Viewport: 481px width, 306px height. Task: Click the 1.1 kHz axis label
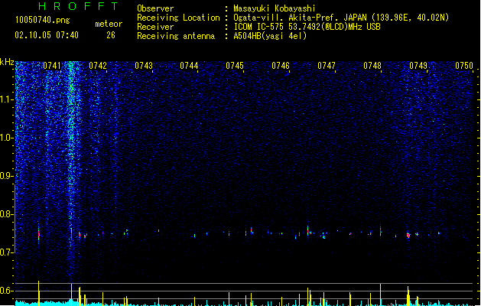6,99
